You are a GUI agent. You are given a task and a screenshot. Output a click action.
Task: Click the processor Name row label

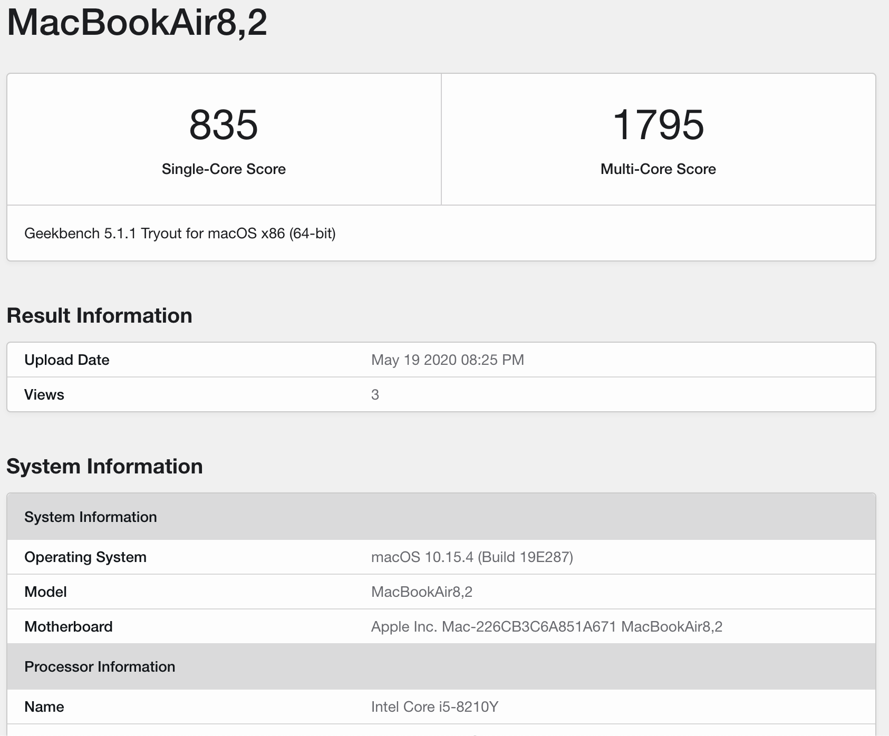pos(44,706)
